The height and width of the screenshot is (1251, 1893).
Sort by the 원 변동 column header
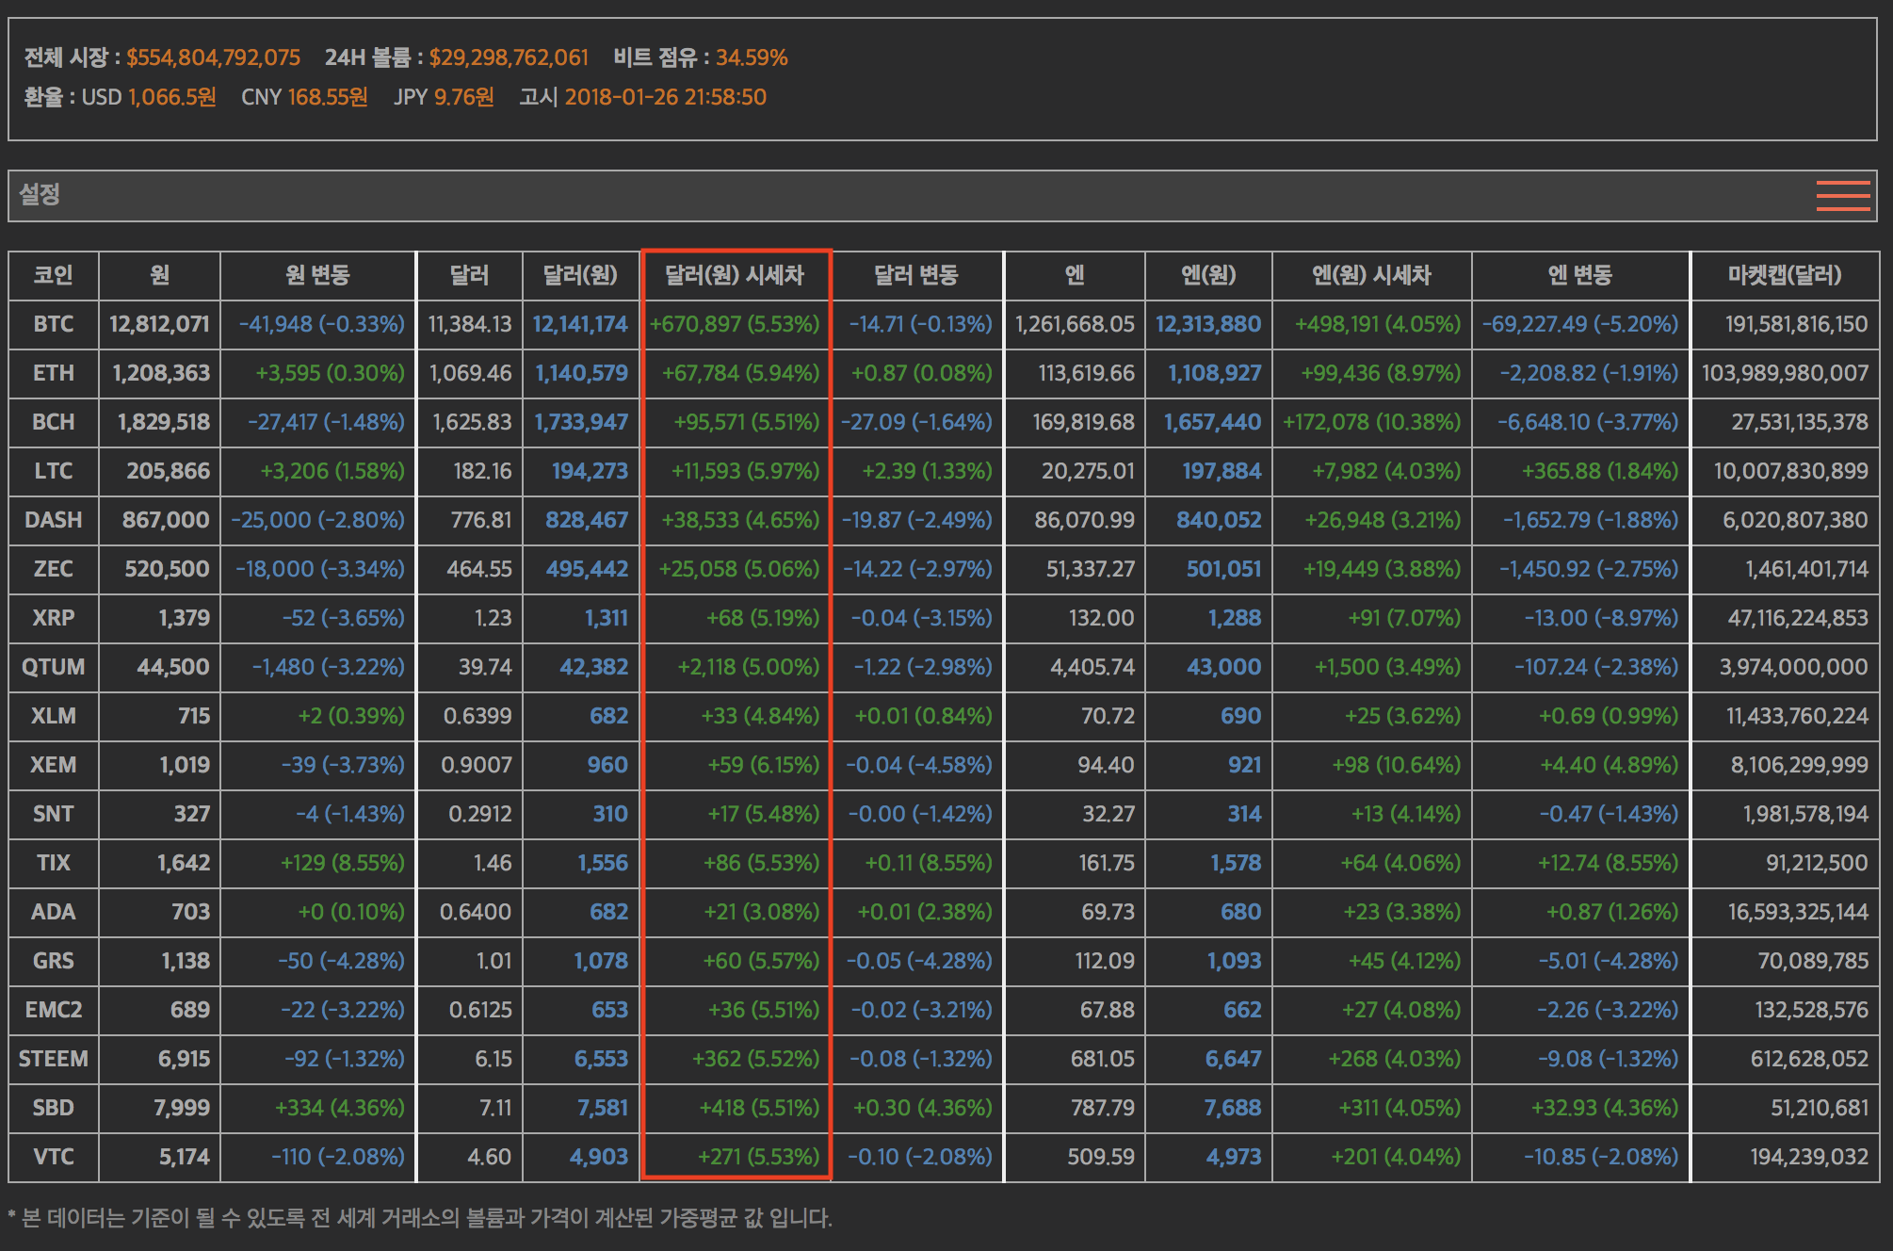click(x=317, y=275)
